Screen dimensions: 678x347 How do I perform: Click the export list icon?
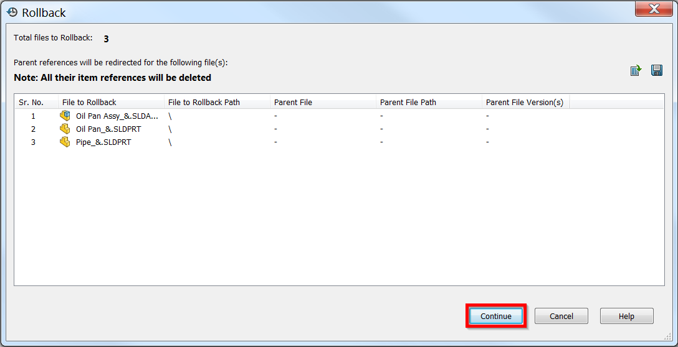636,70
